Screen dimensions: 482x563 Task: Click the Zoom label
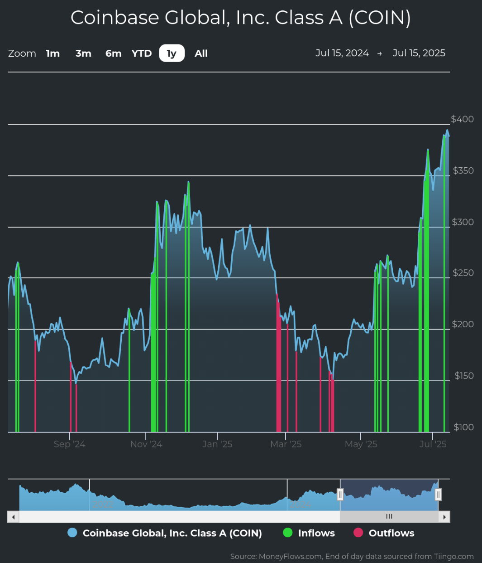(22, 53)
